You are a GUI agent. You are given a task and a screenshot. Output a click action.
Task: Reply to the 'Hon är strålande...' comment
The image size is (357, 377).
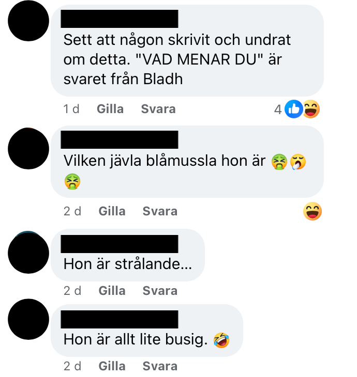[x=160, y=291]
